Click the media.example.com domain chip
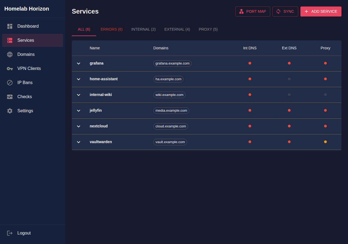The height and width of the screenshot is (244, 348). coord(171,111)
